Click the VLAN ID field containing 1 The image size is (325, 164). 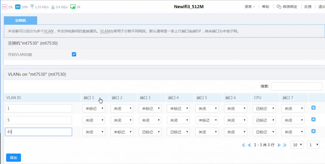click(x=38, y=108)
